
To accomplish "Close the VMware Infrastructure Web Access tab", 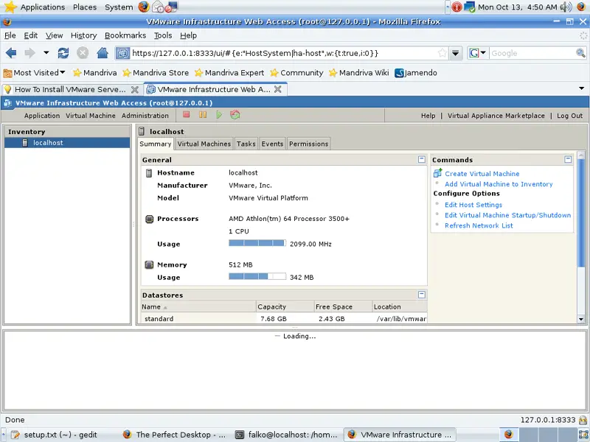I will [278, 89].
